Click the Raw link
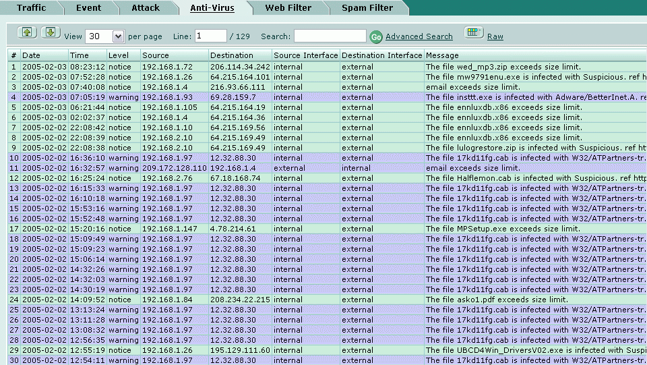The height and width of the screenshot is (365, 647). click(495, 36)
